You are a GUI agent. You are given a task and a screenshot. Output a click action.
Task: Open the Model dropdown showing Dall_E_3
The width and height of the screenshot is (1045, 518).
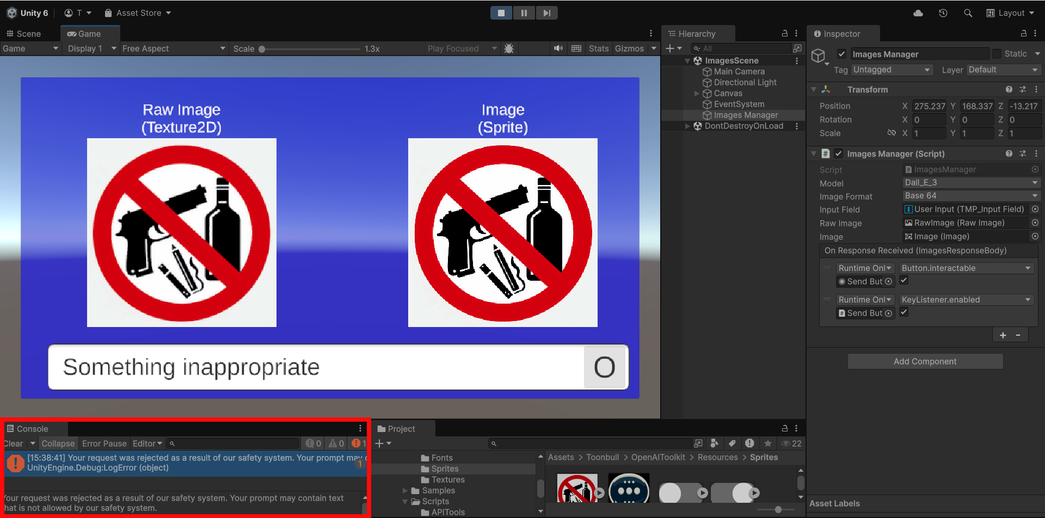click(971, 183)
